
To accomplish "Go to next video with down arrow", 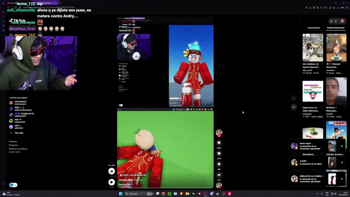I will 294,107.
